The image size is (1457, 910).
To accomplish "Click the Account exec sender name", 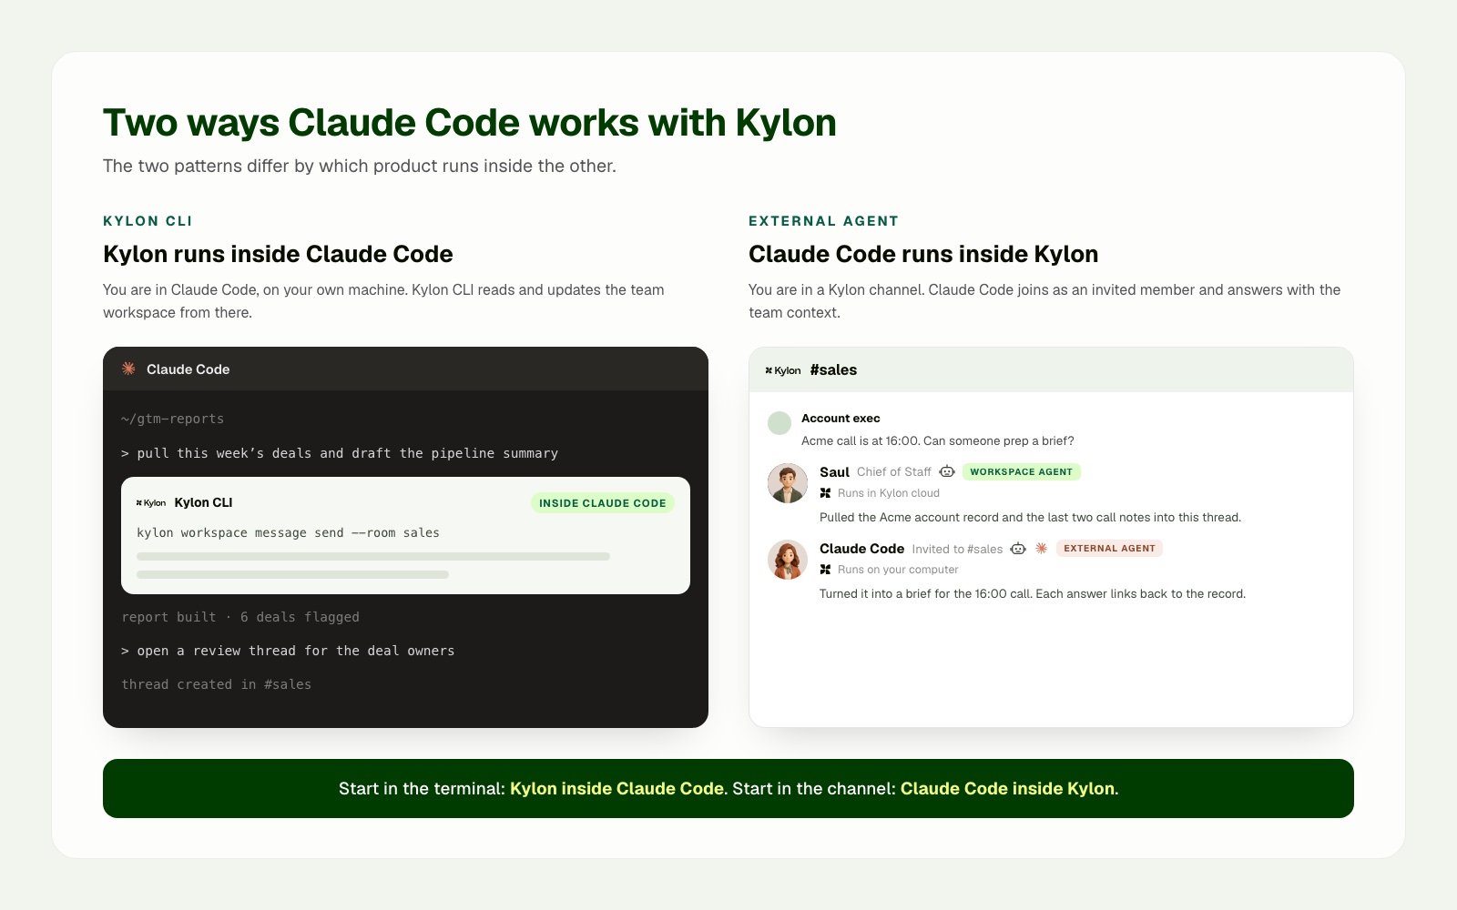I will coord(841,419).
